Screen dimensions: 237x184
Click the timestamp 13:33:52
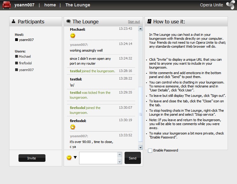click(125, 135)
